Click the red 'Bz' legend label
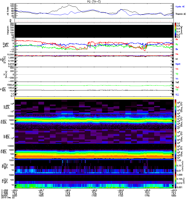Viewport: 188px width, 201px height. [177, 39]
